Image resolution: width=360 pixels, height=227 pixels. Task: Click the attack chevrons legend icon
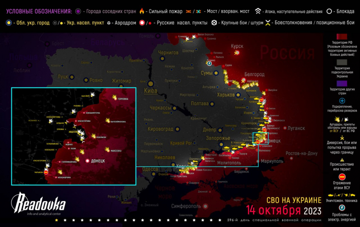[x=258, y=11]
